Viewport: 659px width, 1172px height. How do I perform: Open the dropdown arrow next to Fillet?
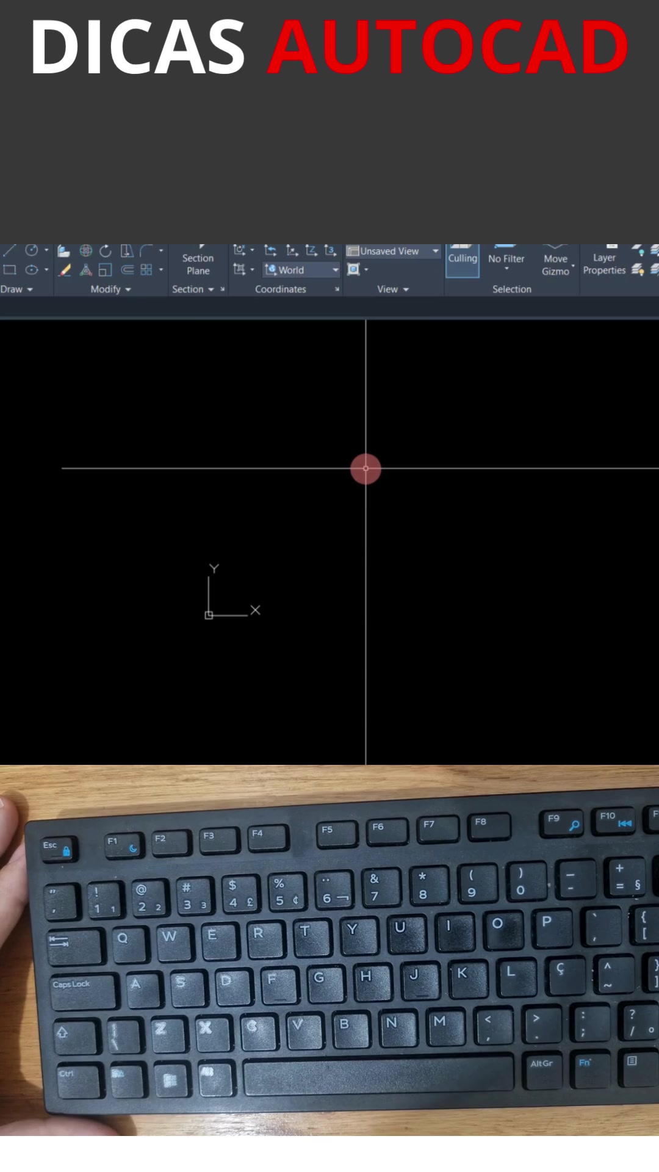click(161, 250)
